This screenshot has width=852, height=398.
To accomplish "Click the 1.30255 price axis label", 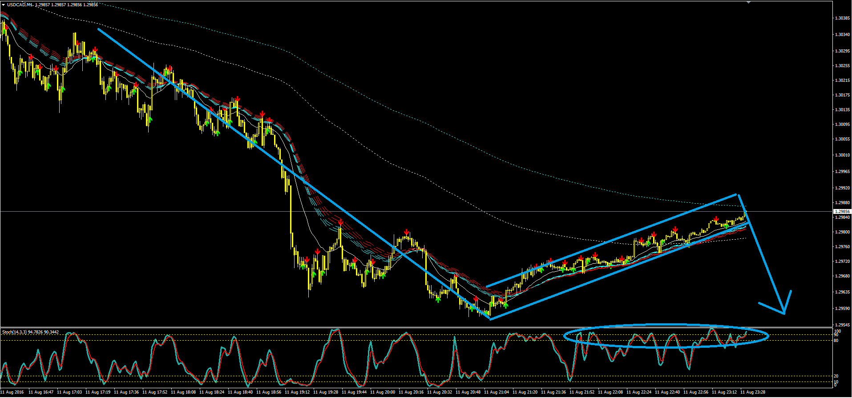I will (843, 65).
